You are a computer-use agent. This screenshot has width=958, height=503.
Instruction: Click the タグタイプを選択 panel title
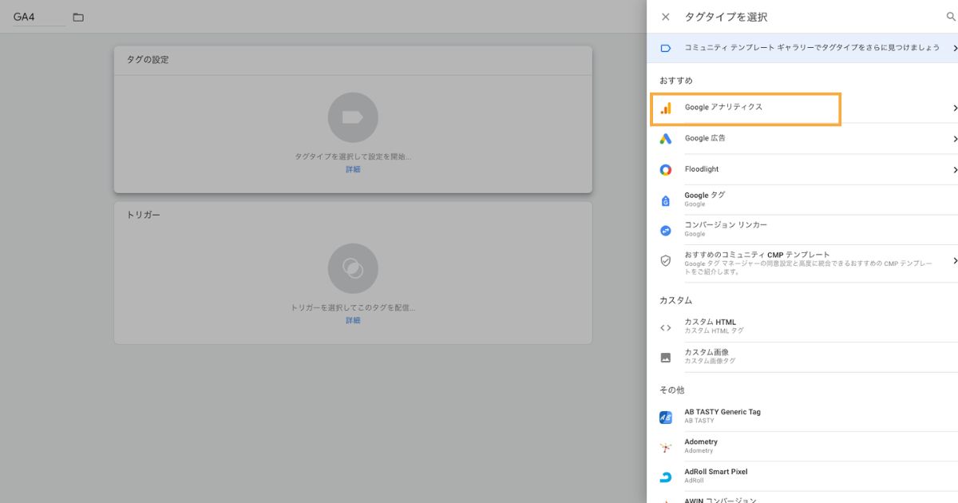pyautogui.click(x=726, y=17)
